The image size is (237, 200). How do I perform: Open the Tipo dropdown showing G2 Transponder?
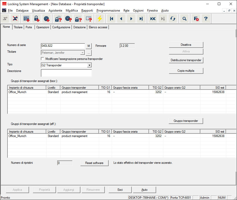pos(89,65)
